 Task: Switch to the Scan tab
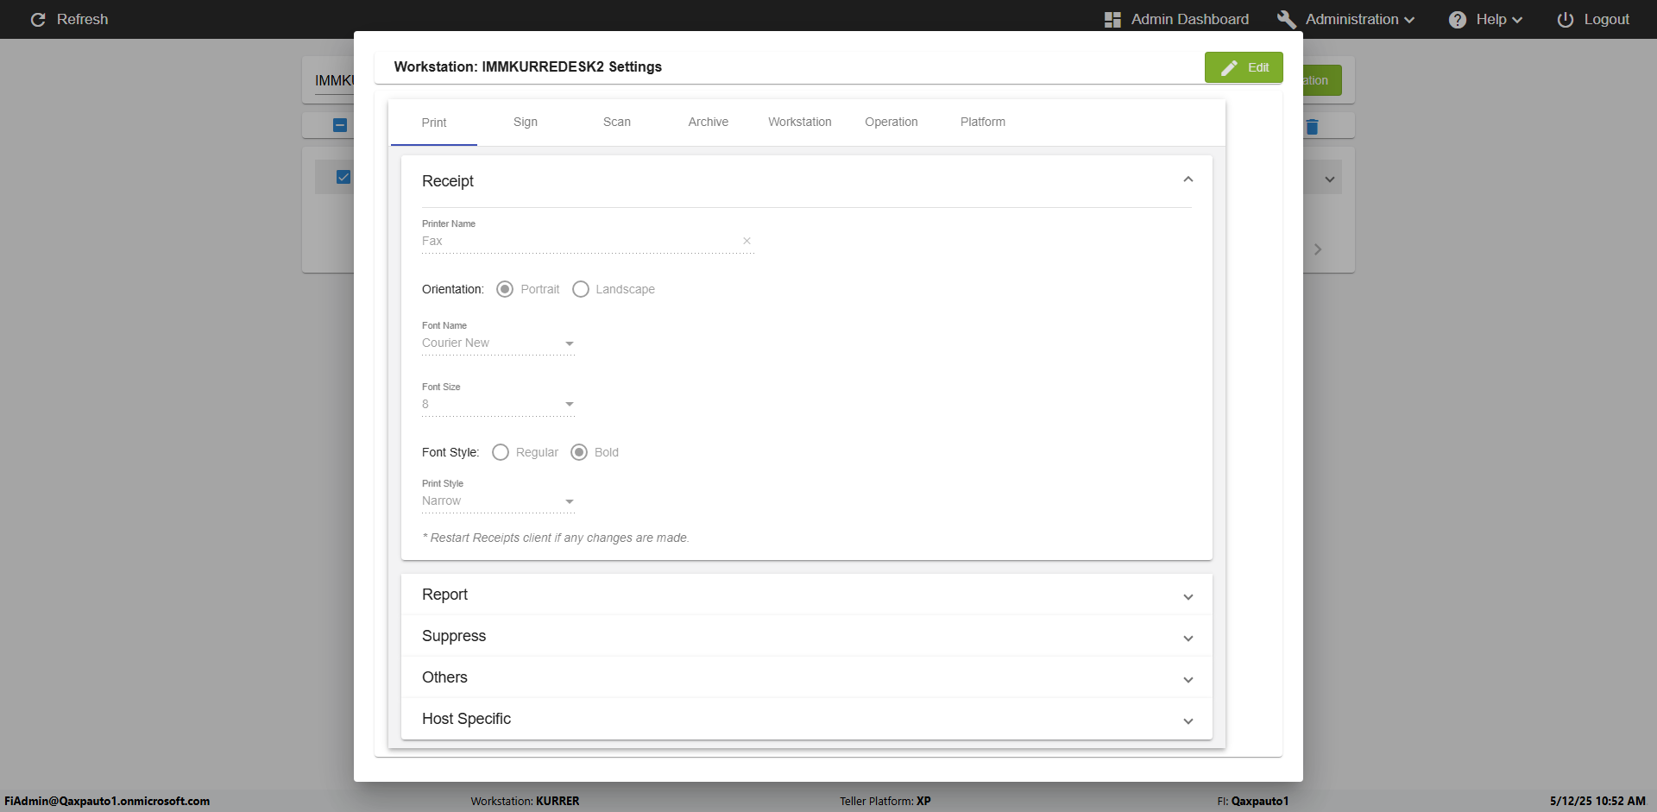[617, 123]
